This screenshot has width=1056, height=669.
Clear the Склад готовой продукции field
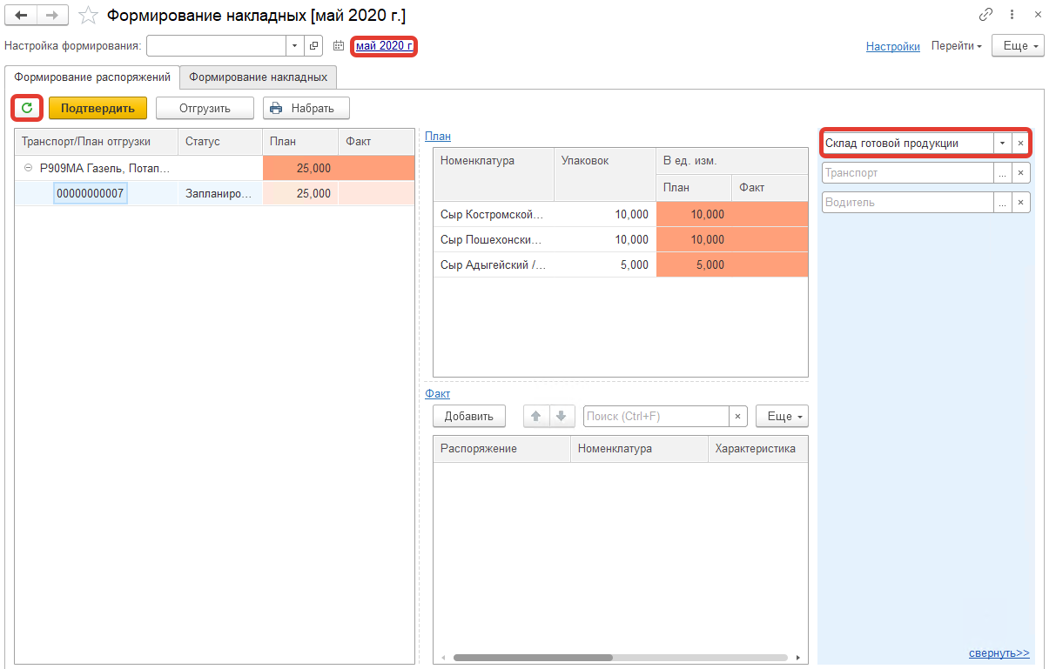1020,143
